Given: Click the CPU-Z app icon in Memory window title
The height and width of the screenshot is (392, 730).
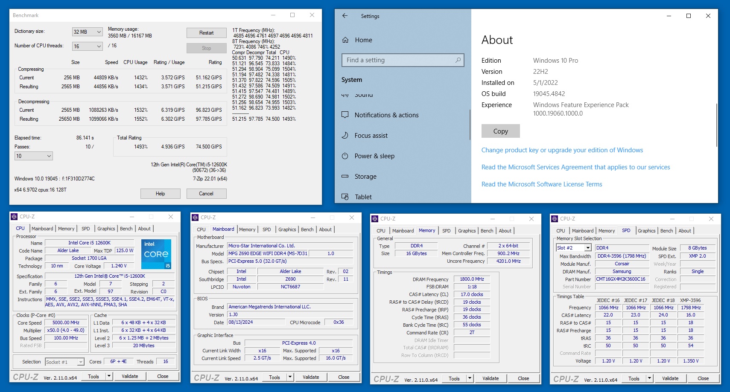Looking at the screenshot, I should point(375,219).
